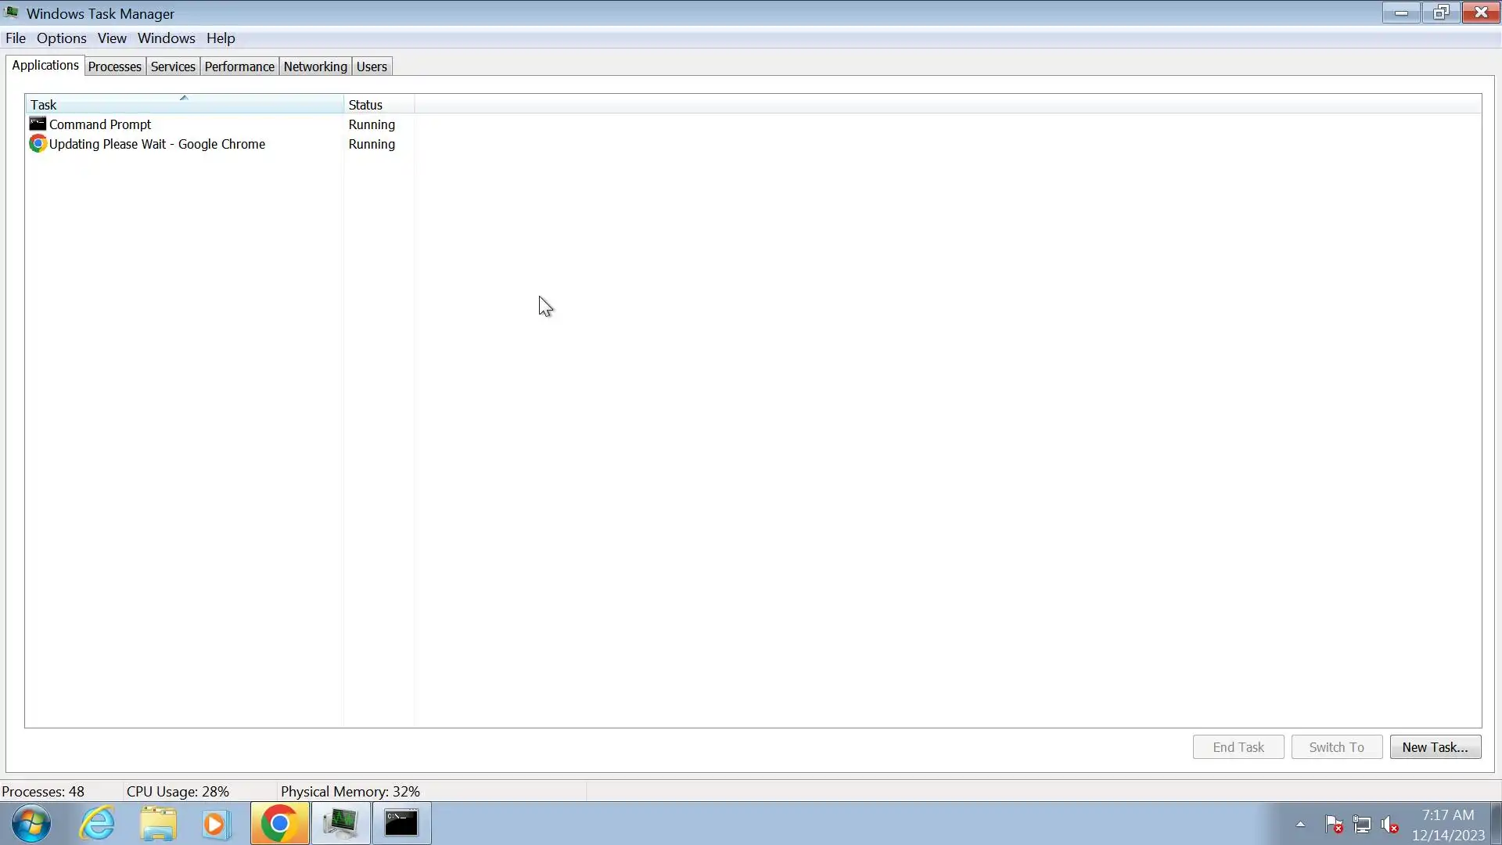
Task: Click the Task Manager taskbar icon
Action: point(341,824)
